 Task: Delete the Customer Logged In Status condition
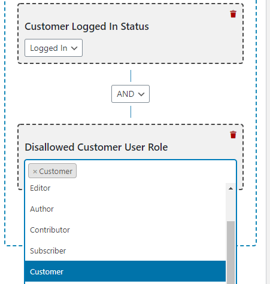233,14
